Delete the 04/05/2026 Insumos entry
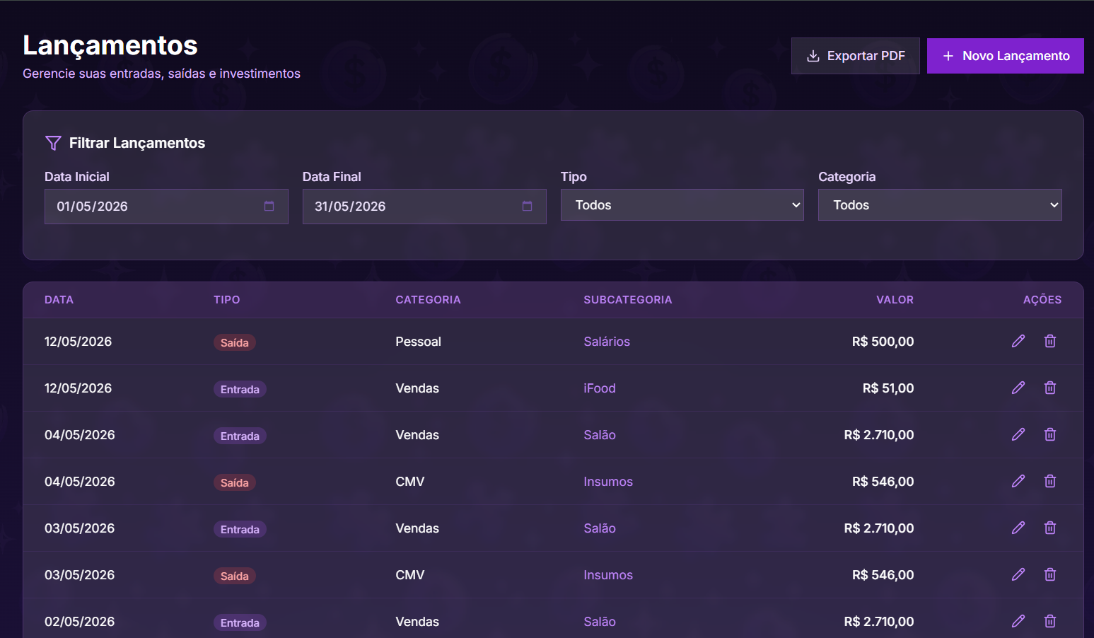1094x638 pixels. point(1050,481)
